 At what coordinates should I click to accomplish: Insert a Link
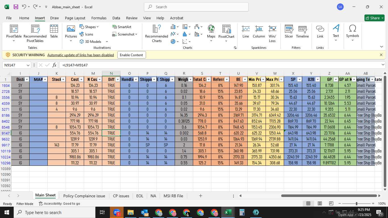(320, 31)
